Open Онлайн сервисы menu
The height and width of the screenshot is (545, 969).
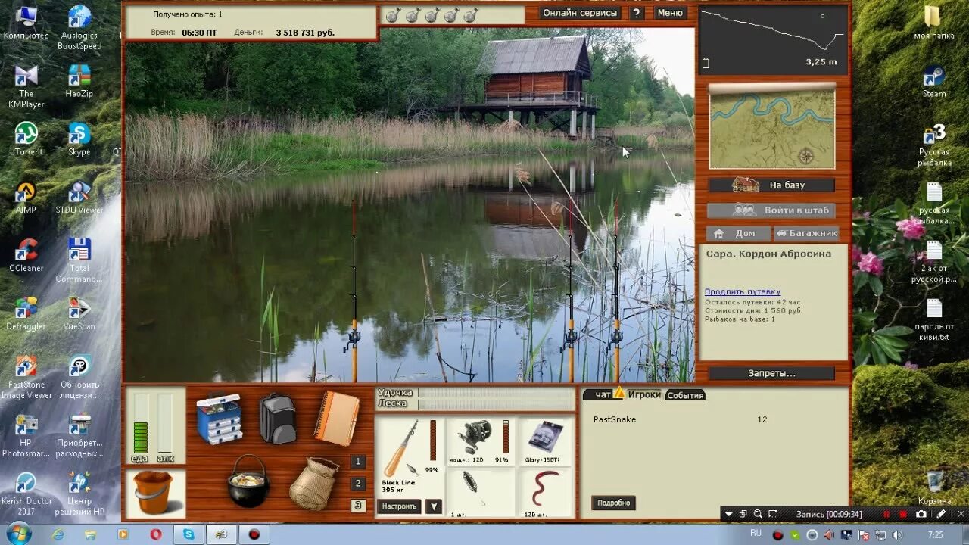[581, 13]
